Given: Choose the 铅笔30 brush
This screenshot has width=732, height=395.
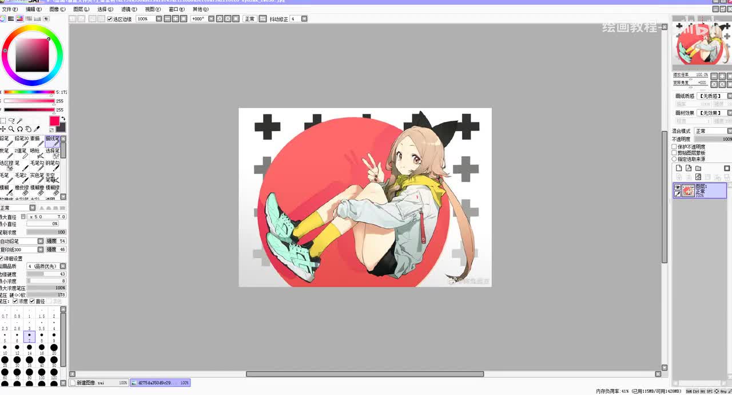Looking at the screenshot, I should [22, 141].
